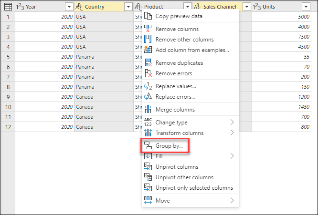Viewport: 318px width, 215px height.
Task: Click the Remove duplicates icon
Action: point(148,63)
